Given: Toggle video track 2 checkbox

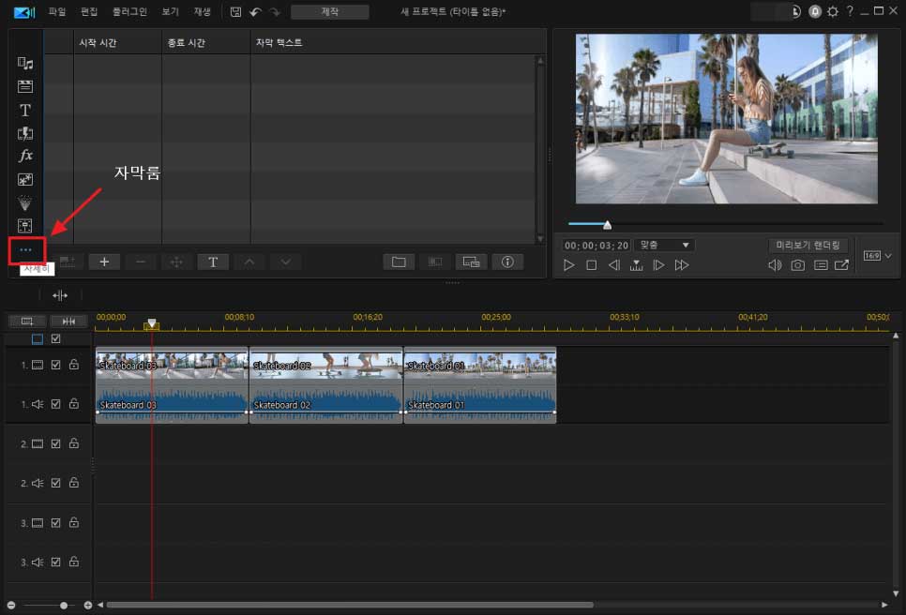Looking at the screenshot, I should [x=56, y=444].
